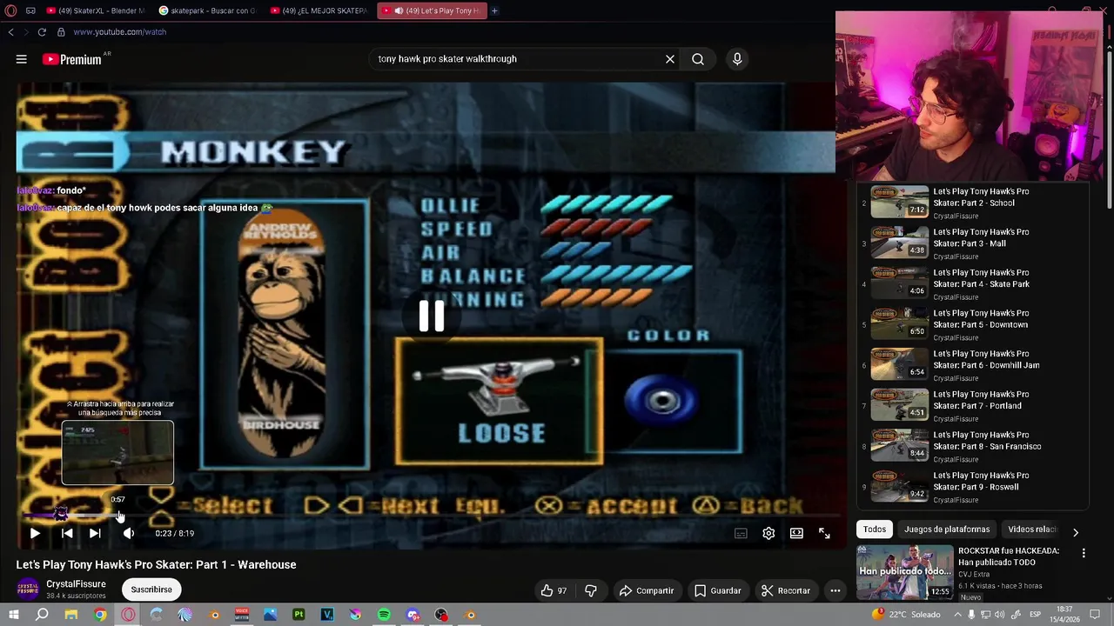Image resolution: width=1114 pixels, height=626 pixels.
Task: Open options menu for ROCKSTAR video
Action: coord(1084,553)
